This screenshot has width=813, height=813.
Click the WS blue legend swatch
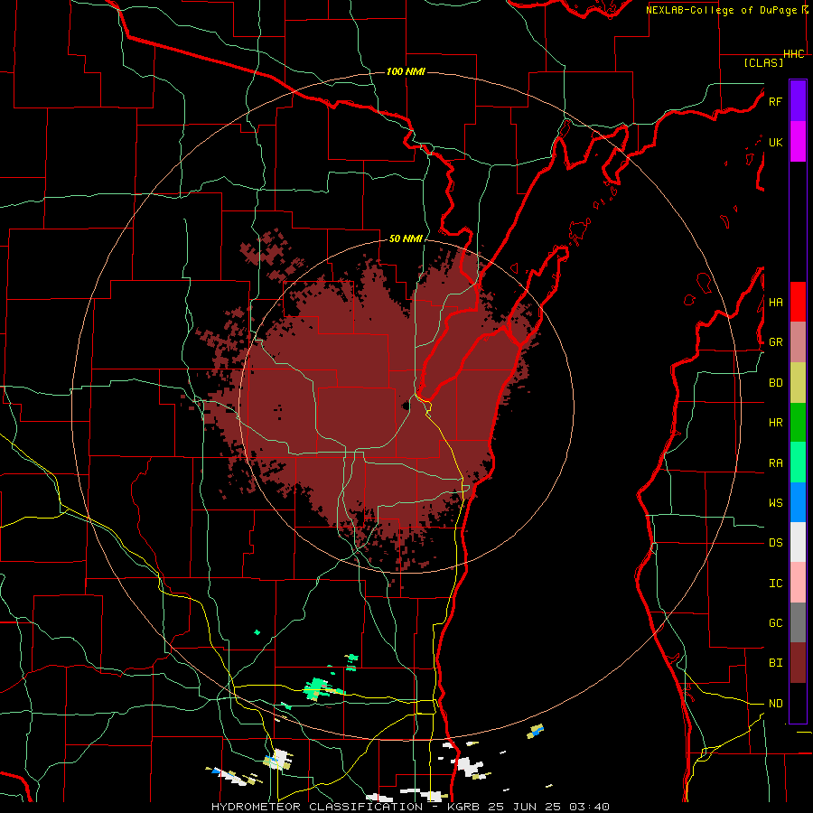798,502
